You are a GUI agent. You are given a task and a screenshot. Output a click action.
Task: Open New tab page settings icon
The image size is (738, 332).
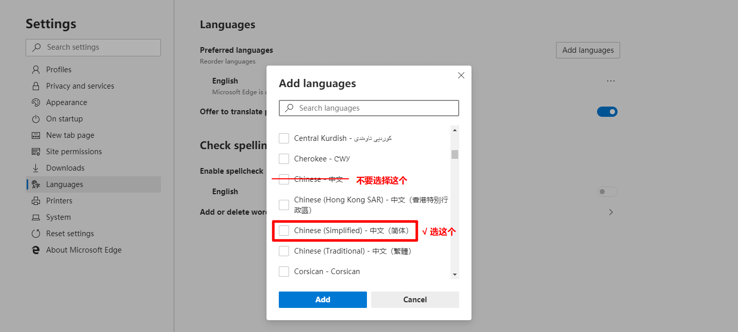(x=35, y=135)
